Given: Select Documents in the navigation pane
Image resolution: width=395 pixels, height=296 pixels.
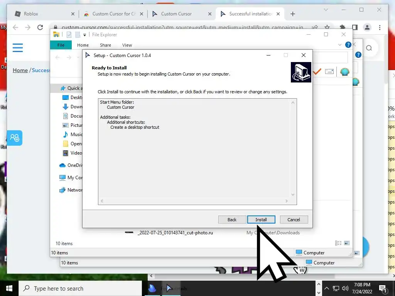Looking at the screenshot, I should tap(72, 116).
